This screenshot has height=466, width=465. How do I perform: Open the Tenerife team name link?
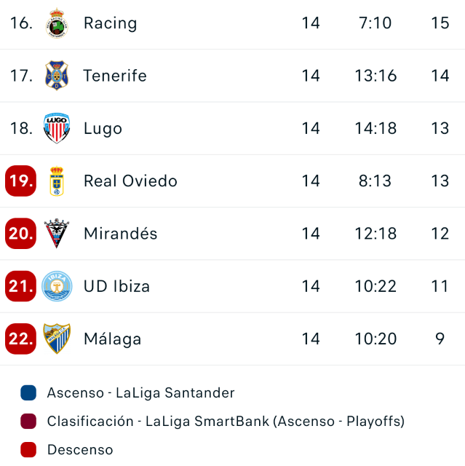(x=115, y=76)
